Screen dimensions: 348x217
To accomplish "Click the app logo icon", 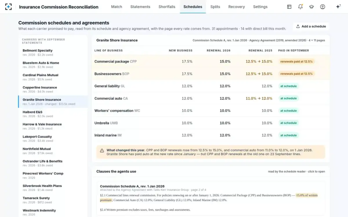I will [x=9, y=7].
